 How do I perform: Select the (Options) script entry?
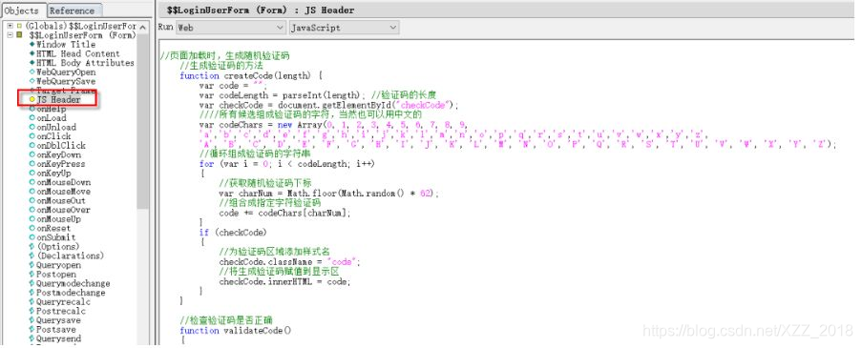tap(57, 246)
